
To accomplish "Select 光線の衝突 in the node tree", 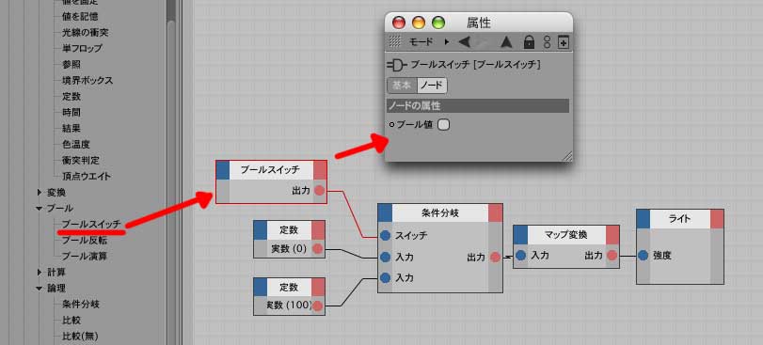I will [x=86, y=33].
